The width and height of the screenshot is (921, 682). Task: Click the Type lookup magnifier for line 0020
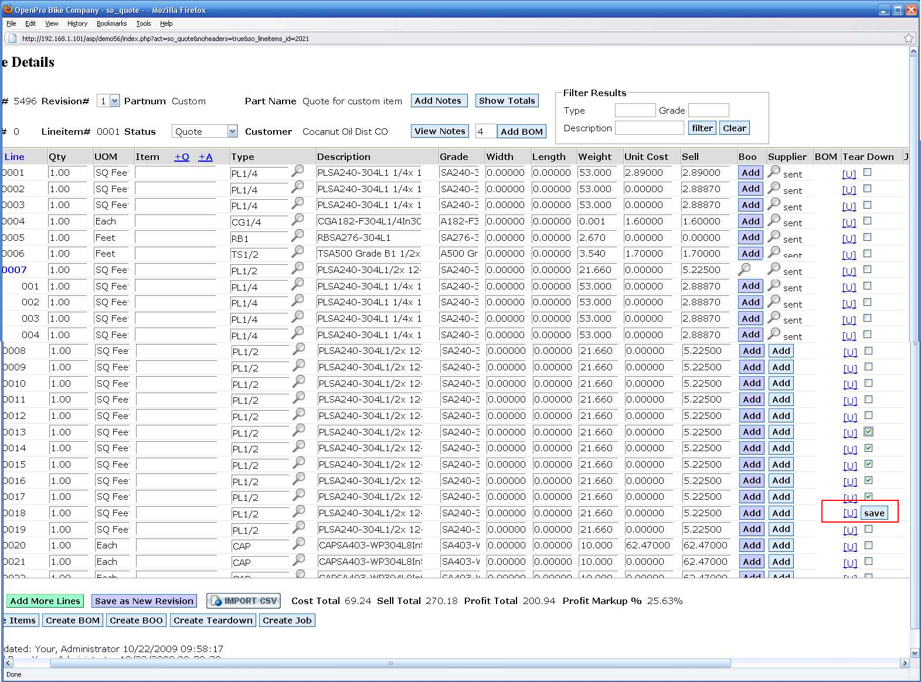click(299, 543)
